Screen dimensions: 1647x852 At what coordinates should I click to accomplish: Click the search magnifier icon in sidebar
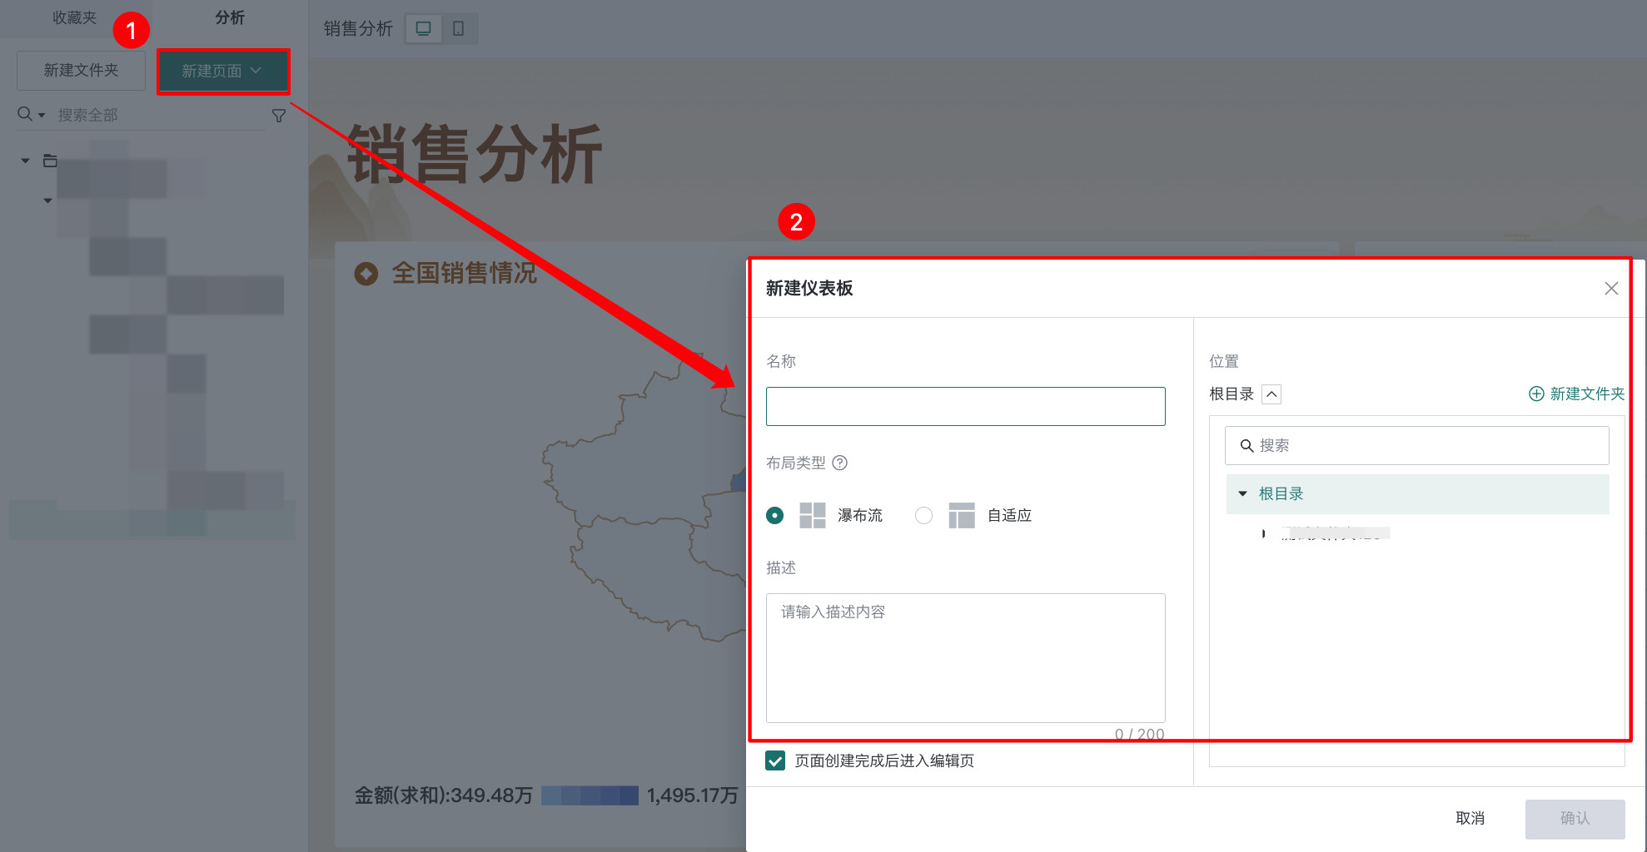[25, 114]
